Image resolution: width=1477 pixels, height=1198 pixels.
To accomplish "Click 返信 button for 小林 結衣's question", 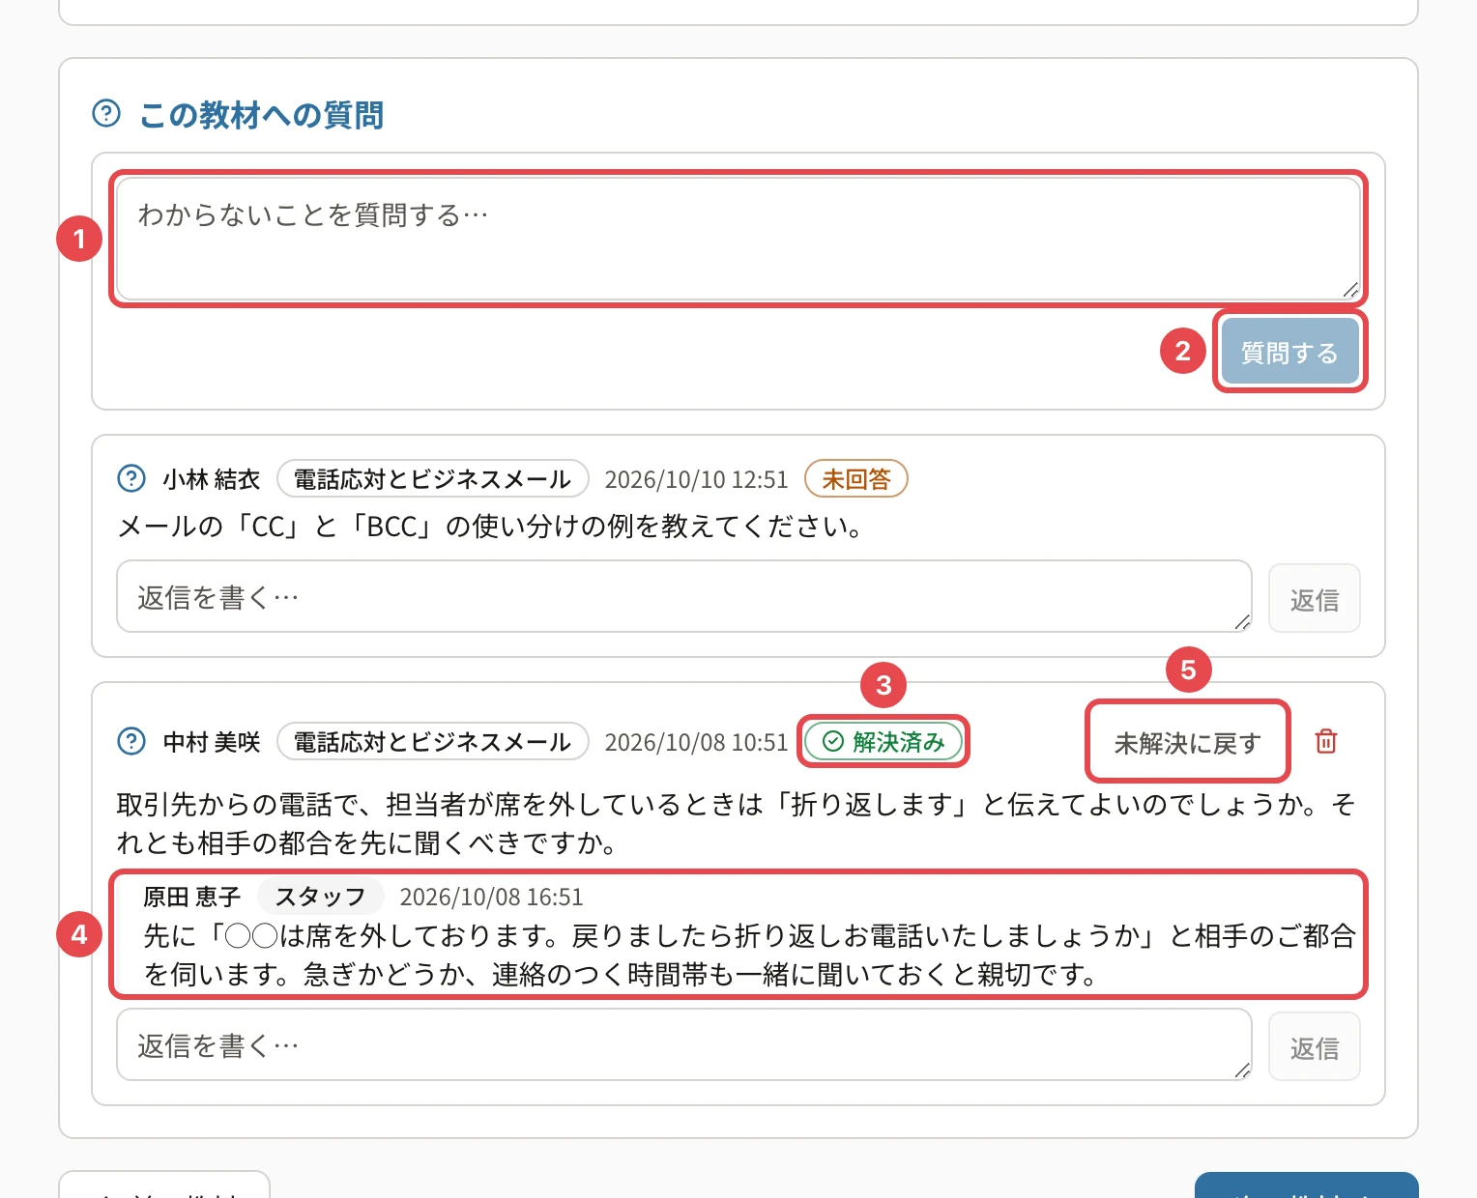I will click(1315, 599).
